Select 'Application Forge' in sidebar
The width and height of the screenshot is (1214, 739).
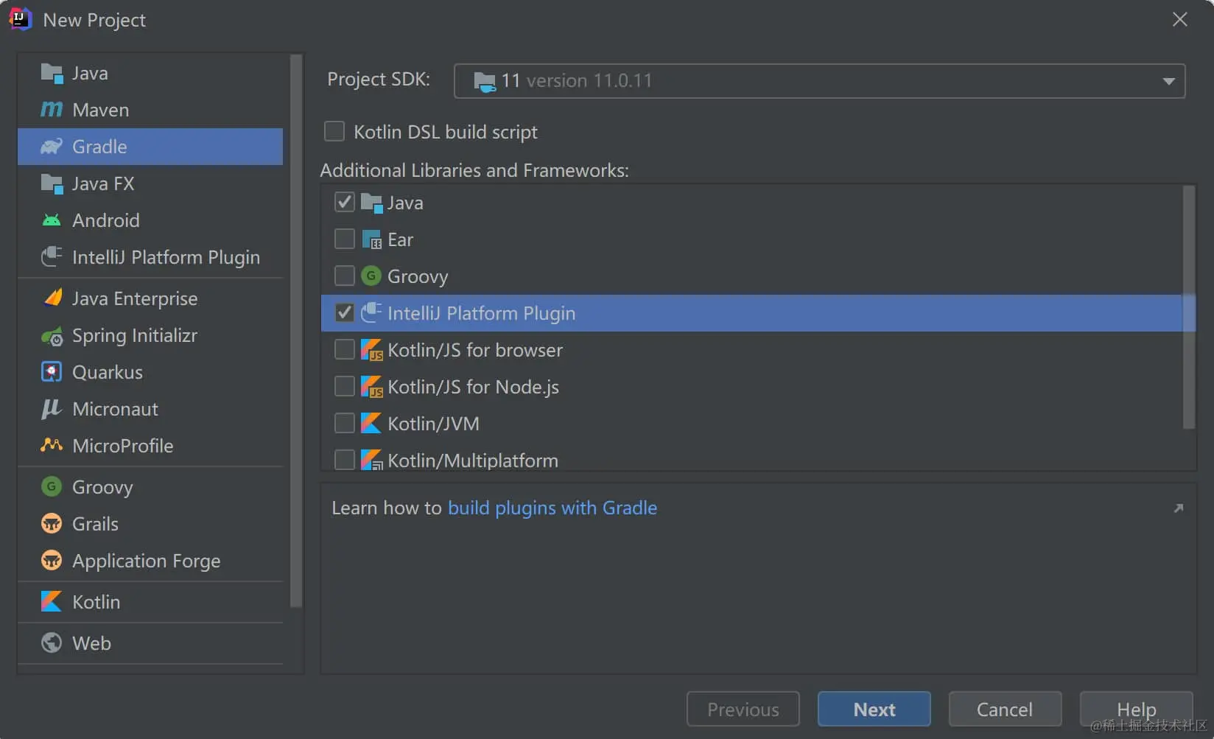[x=150, y=561]
